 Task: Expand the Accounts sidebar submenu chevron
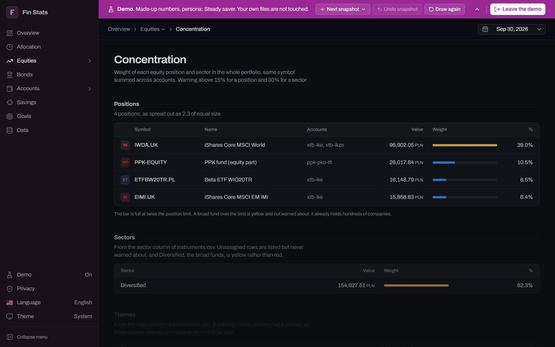pyautogui.click(x=90, y=88)
